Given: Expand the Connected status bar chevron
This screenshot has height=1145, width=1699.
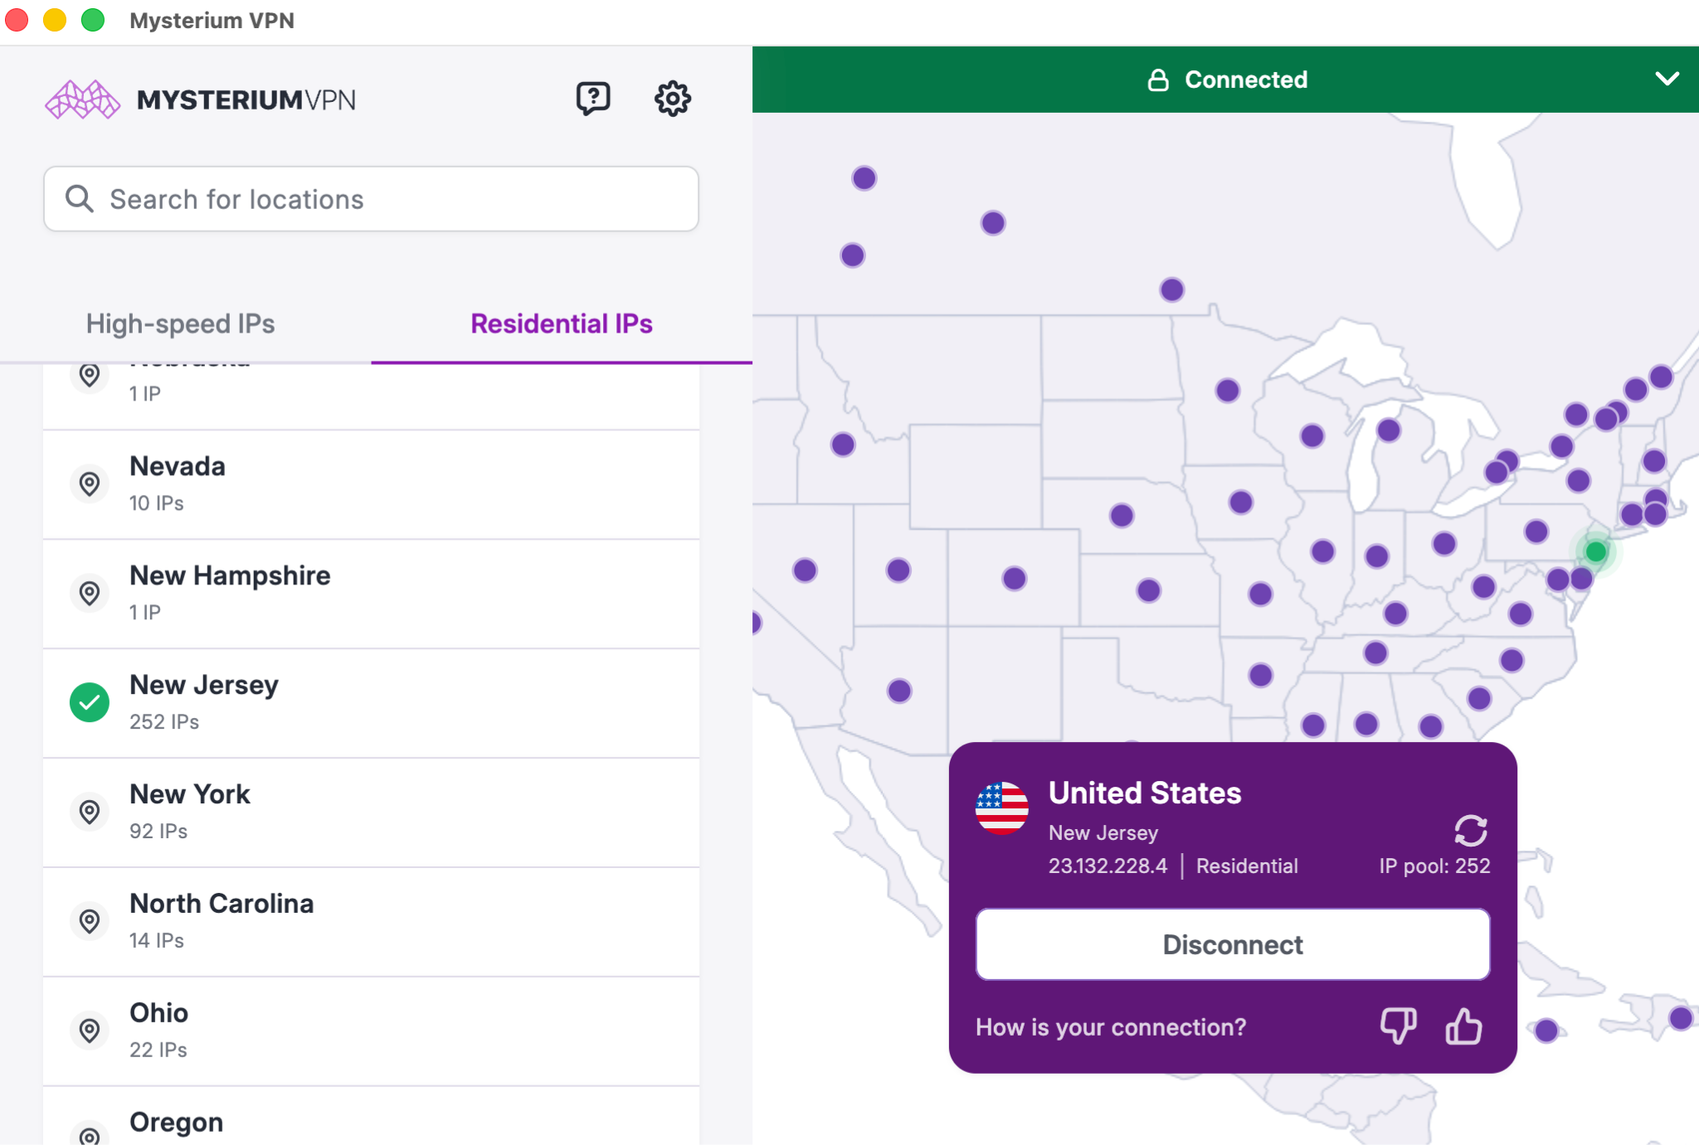Looking at the screenshot, I should (x=1667, y=79).
